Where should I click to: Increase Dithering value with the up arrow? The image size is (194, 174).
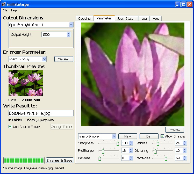click(185, 149)
